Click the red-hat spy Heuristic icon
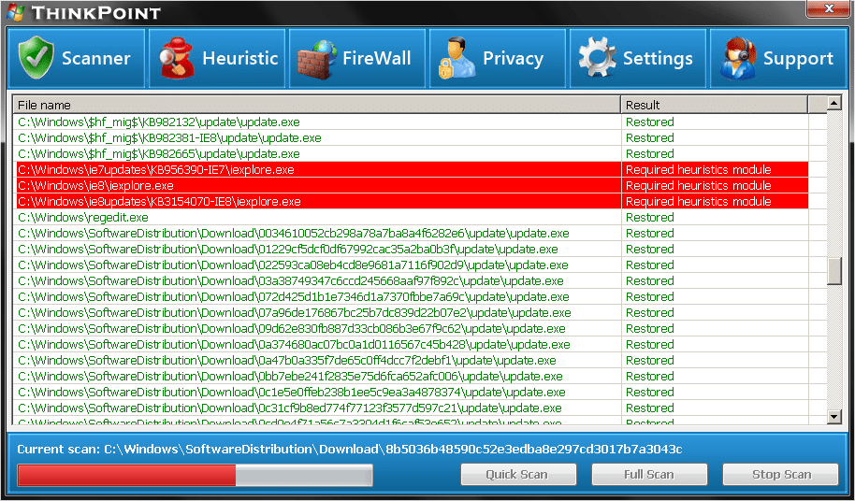Screen dimensions: 855x501 (x=174, y=59)
